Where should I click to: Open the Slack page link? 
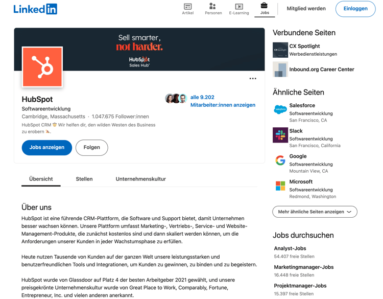[296, 131]
